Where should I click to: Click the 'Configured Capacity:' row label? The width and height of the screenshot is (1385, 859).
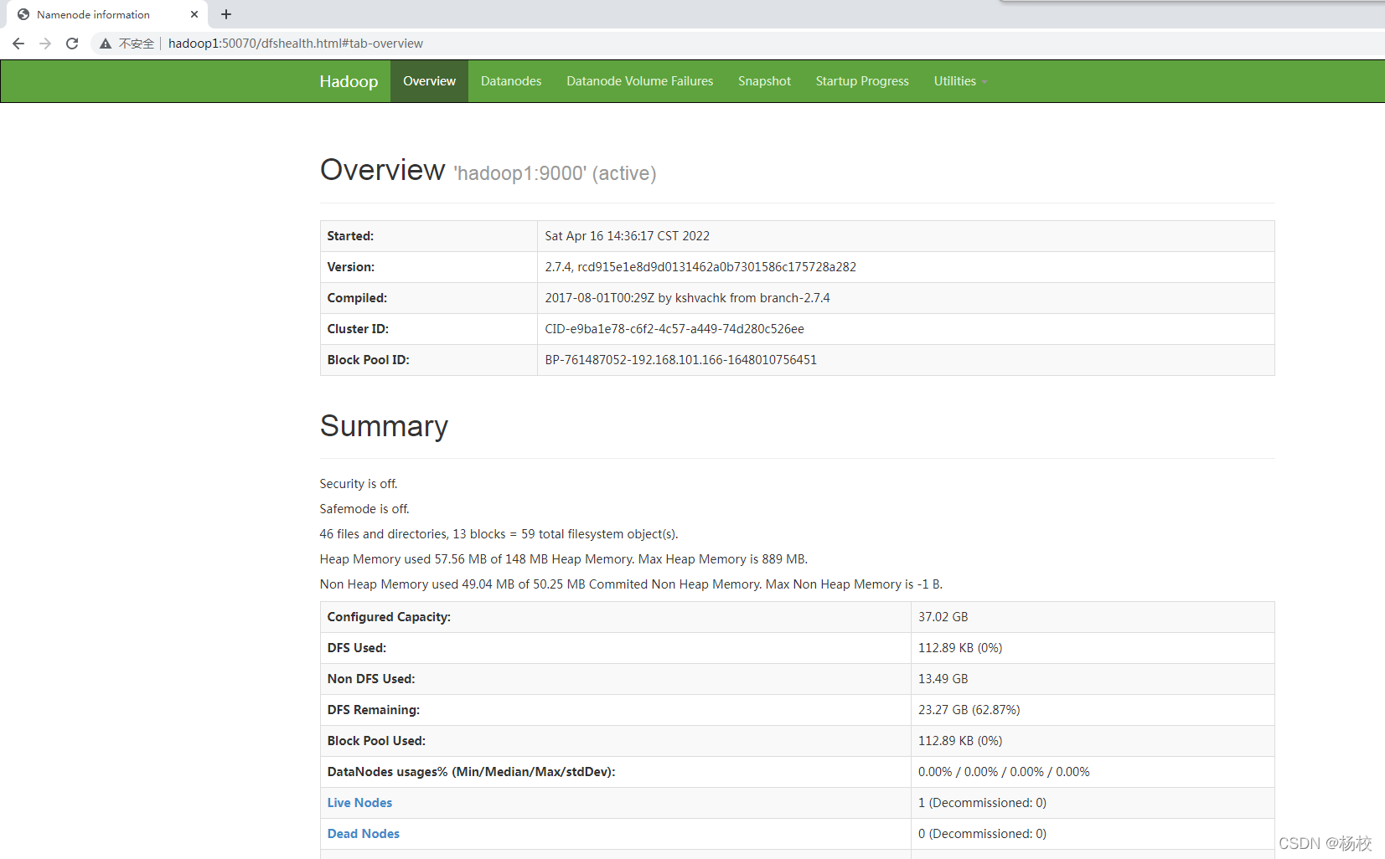[x=389, y=617]
